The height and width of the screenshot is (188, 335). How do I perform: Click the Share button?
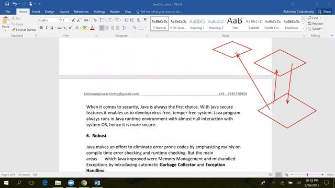[325, 11]
